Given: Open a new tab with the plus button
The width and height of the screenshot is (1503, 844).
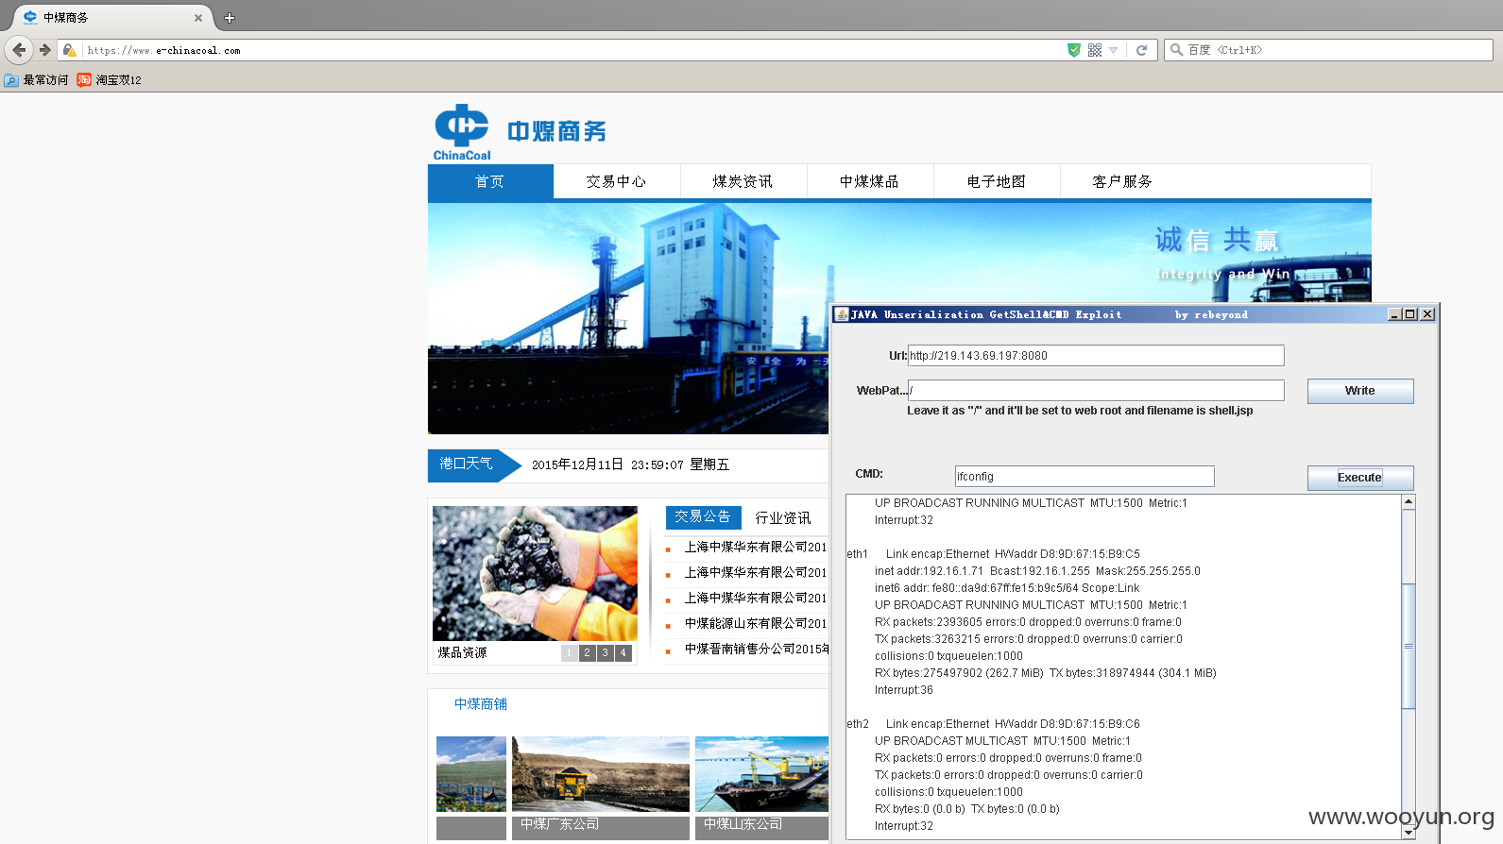Looking at the screenshot, I should pos(229,17).
